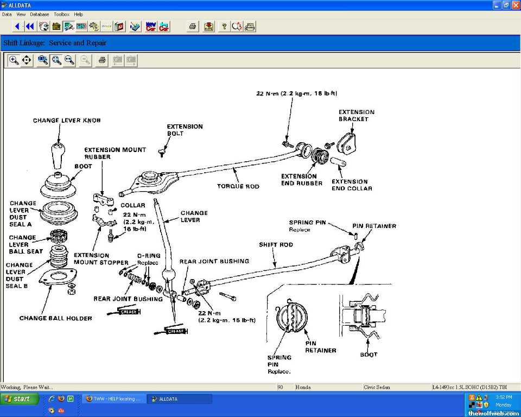This screenshot has height=417, width=521.
Task: Click the Windows Start button
Action: 20,399
